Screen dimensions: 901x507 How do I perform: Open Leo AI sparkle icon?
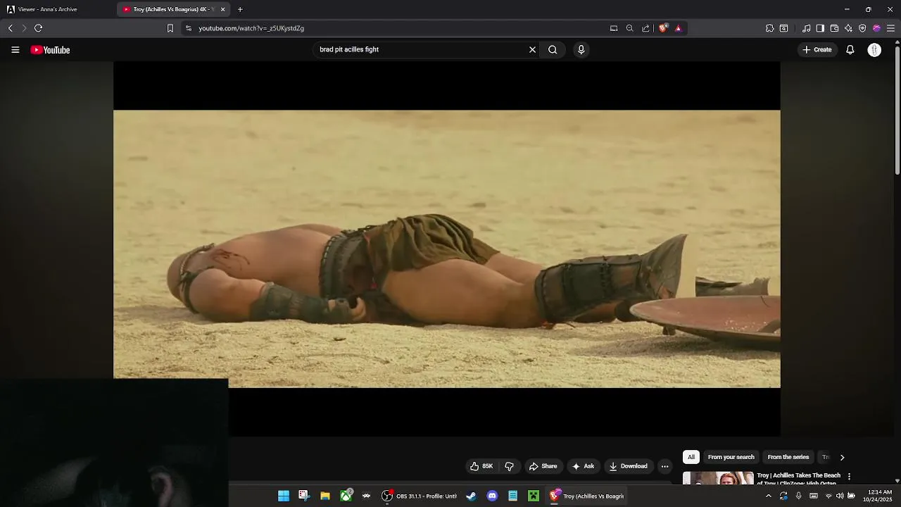pos(848,28)
